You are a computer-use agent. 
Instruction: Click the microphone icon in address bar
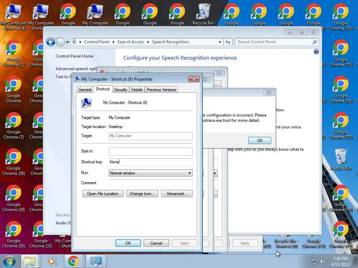pyautogui.click(x=74, y=42)
